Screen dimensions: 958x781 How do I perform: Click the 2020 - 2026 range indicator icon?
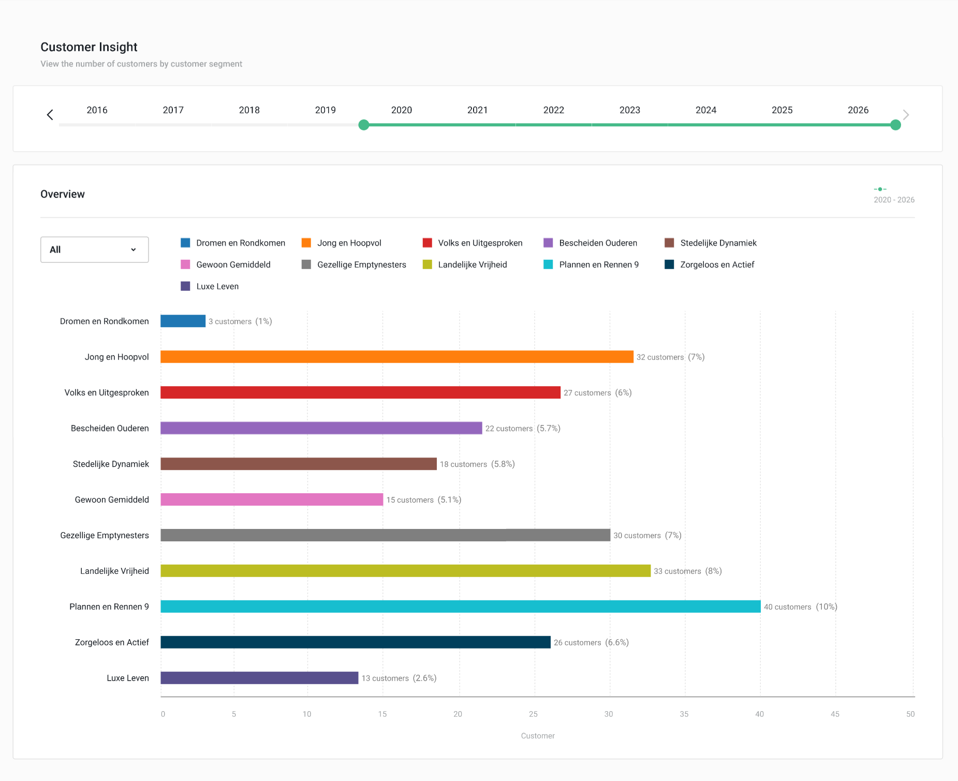click(x=880, y=189)
